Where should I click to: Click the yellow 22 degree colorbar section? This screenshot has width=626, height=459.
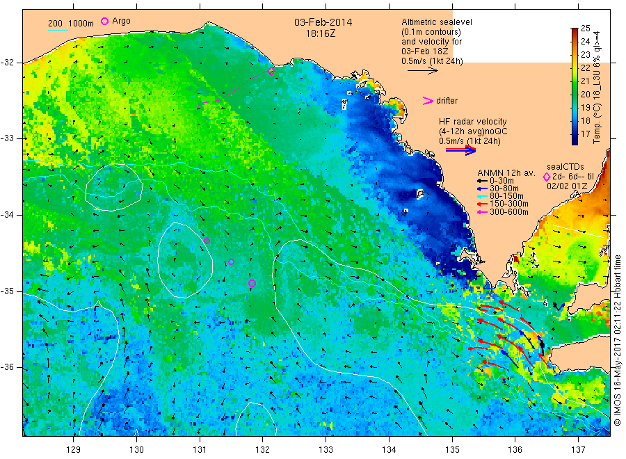tap(575, 68)
